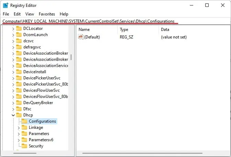The width and height of the screenshot is (231, 157).
Task: Click the Linkage folder icon
Action: (24, 127)
